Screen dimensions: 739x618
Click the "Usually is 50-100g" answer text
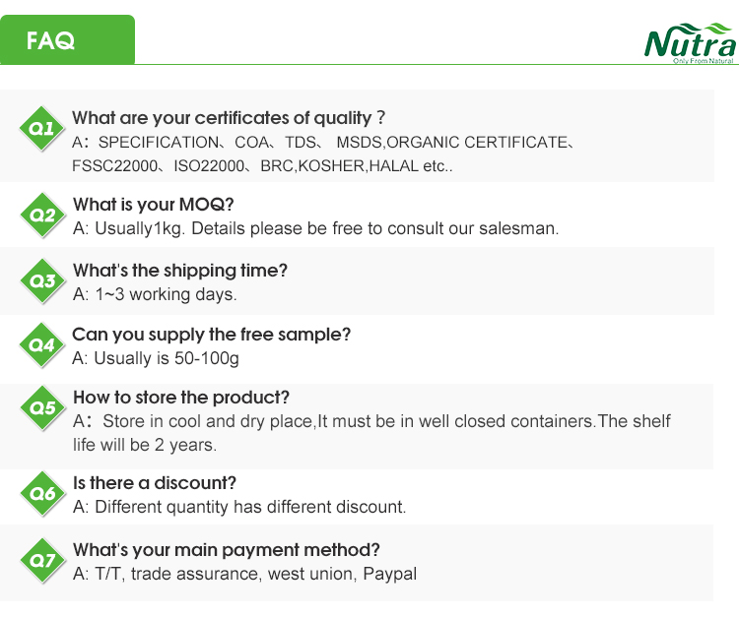[x=156, y=358]
